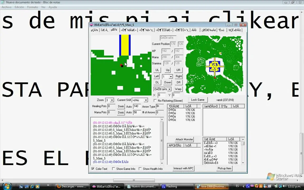
Task: Enable No Flickering (Slower) checkbox
Action: pos(155,101)
